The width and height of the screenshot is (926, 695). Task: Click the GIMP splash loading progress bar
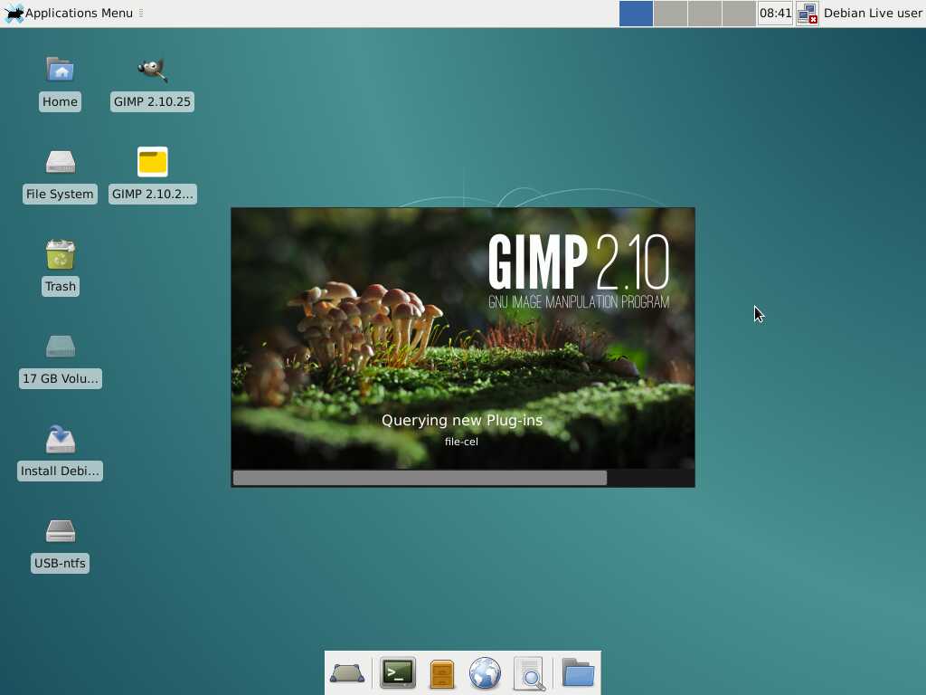463,478
